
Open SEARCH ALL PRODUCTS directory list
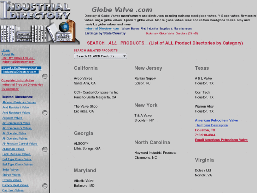(x=165, y=43)
